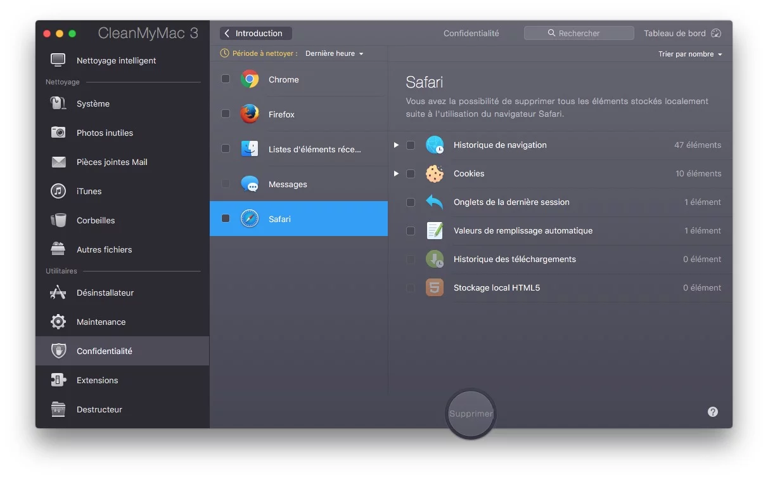Viewport: 768px width, 479px height.
Task: Click the Finder icon for recent items
Action: [250, 149]
